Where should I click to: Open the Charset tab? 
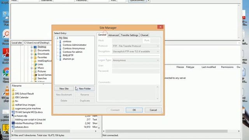144,35
